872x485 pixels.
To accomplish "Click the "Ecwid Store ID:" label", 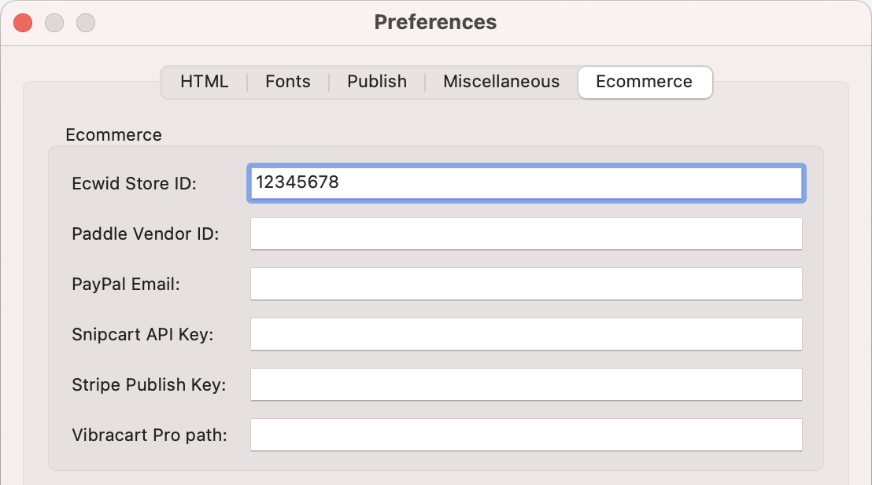I will (x=134, y=184).
